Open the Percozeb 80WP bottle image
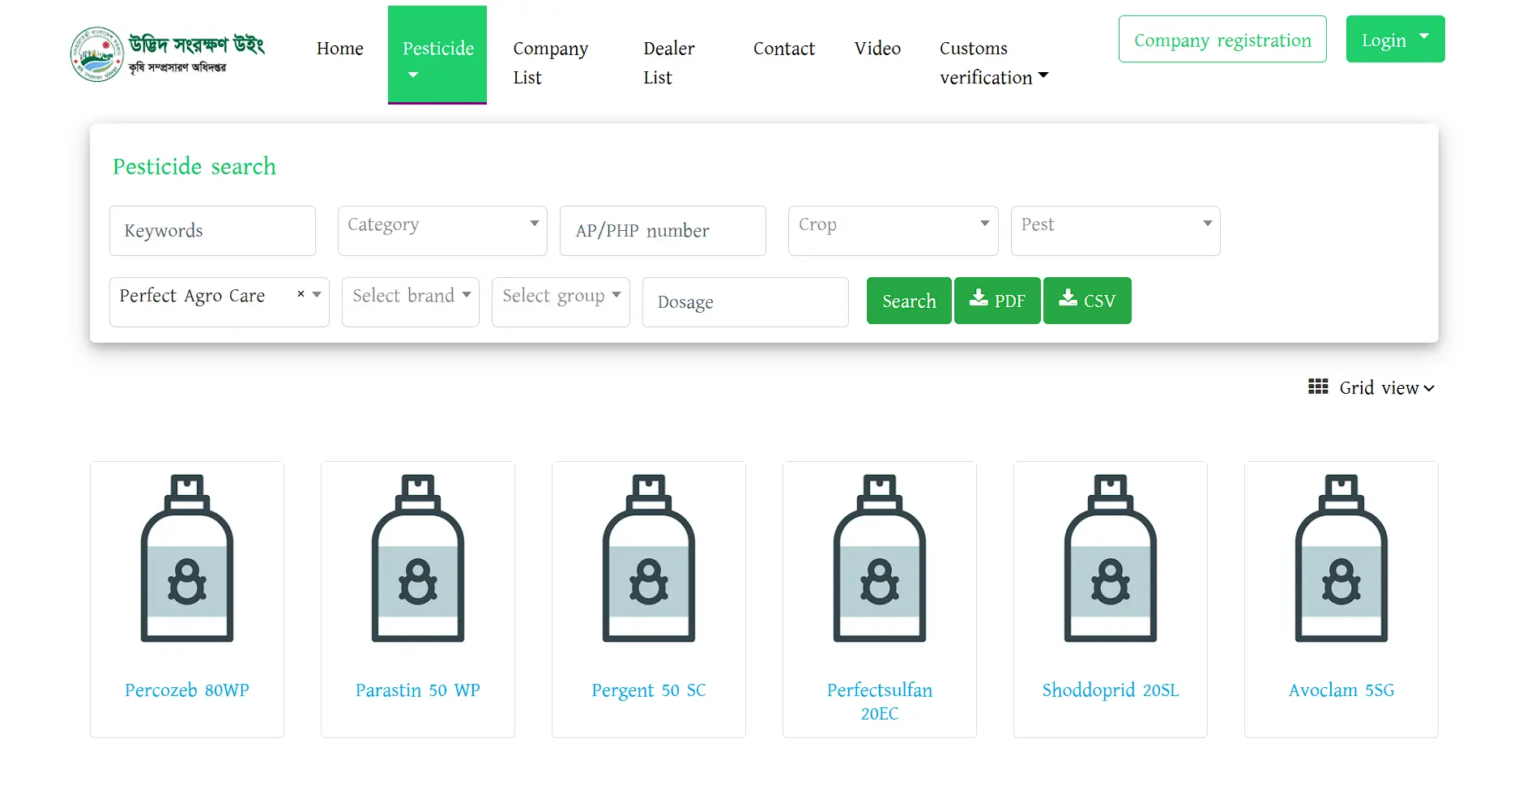 coord(187,558)
